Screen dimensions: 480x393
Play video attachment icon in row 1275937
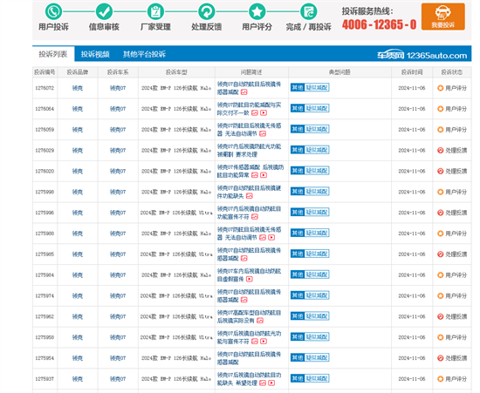pyautogui.click(x=271, y=383)
